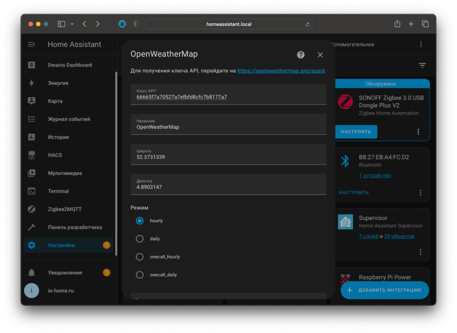The height and width of the screenshot is (333, 457).
Task: Open the Вспомогательное tab
Action: (x=353, y=44)
